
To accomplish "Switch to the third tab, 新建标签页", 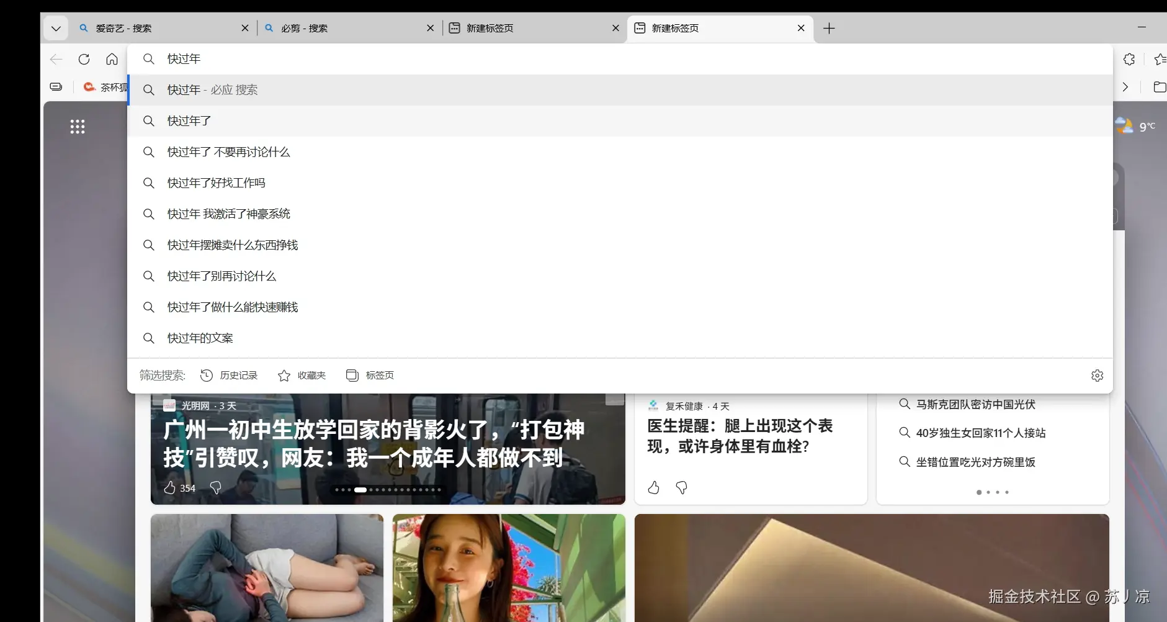I will click(535, 29).
